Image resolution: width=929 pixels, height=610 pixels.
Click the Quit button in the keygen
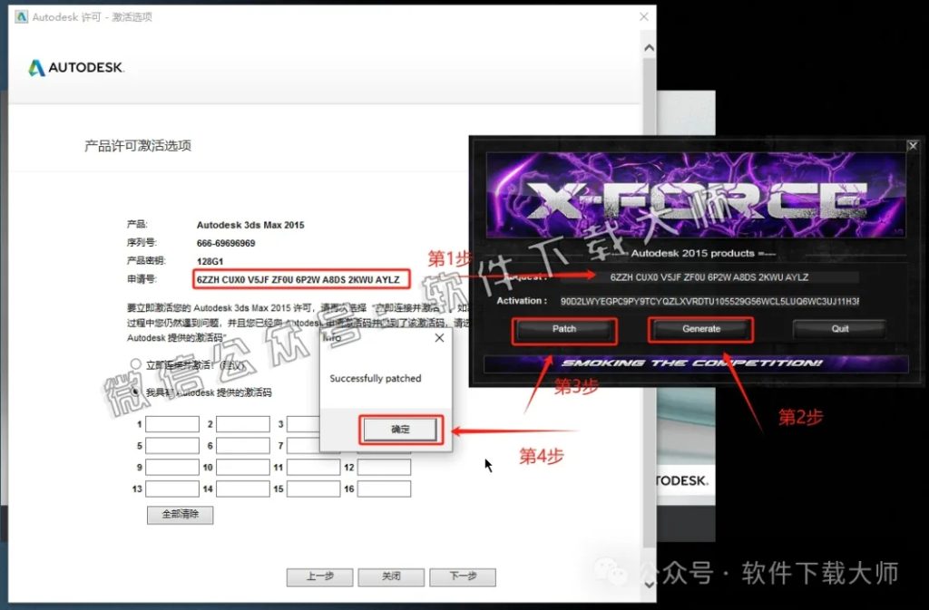coord(838,330)
